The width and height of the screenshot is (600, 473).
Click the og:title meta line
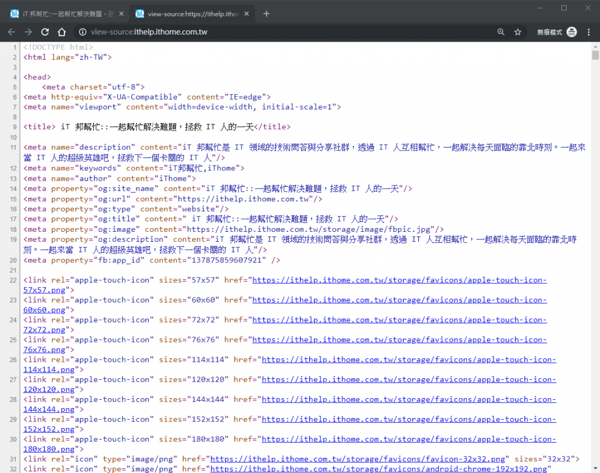coord(211,219)
